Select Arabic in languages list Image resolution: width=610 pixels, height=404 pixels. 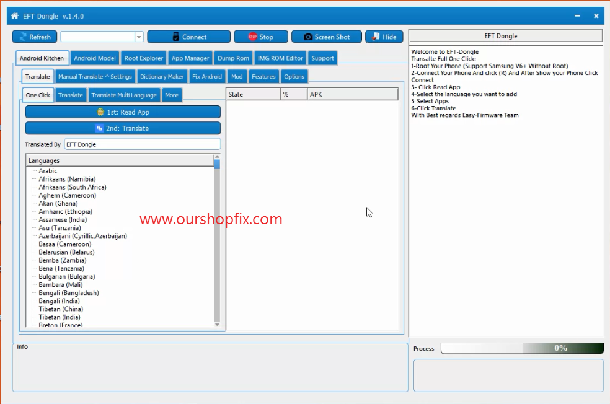click(x=48, y=170)
